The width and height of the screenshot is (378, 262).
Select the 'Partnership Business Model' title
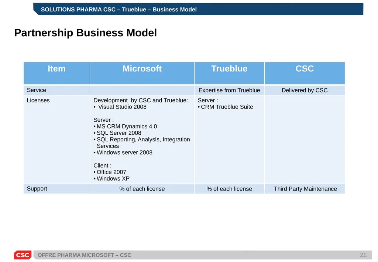tap(86, 33)
